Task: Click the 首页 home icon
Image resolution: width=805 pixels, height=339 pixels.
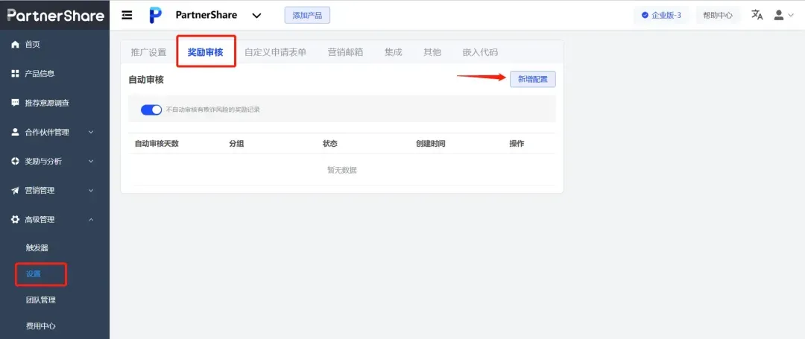Action: [16, 45]
